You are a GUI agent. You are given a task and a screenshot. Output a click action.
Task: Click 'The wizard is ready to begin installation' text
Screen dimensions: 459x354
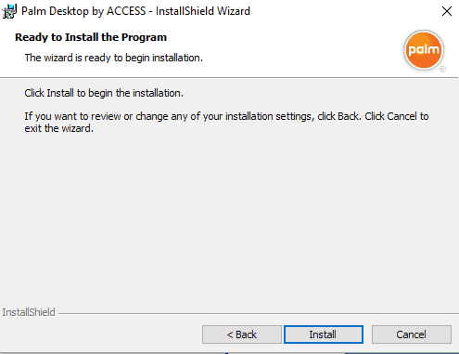click(114, 58)
